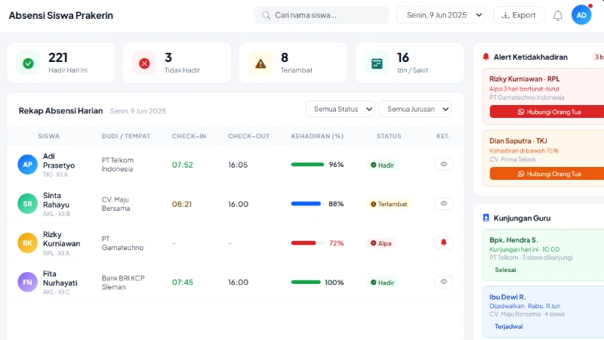Click Hubungi Orang Tua for Rizky Kurniawan
Image resolution: width=604 pixels, height=340 pixels.
click(x=549, y=111)
